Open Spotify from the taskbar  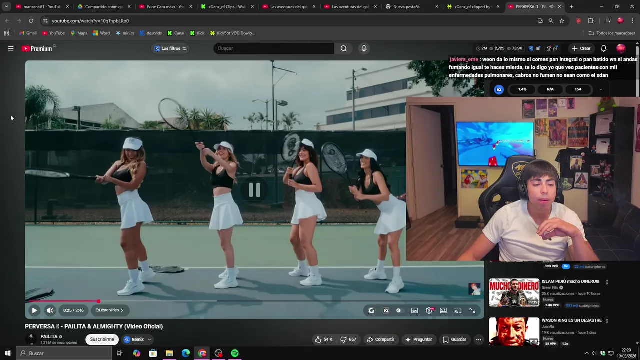235,353
